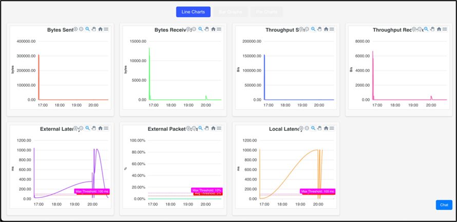Open hamburger menu on External Packet Loss chart
This screenshot has width=457, height=222.
(219, 128)
